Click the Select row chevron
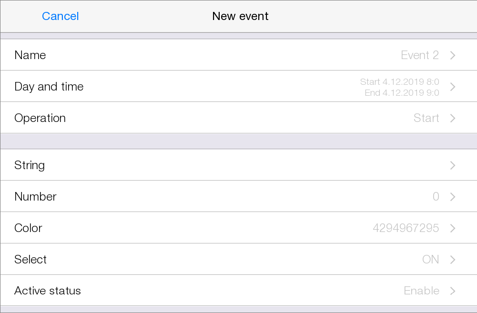Image resolution: width=477 pixels, height=313 pixels. 453,260
